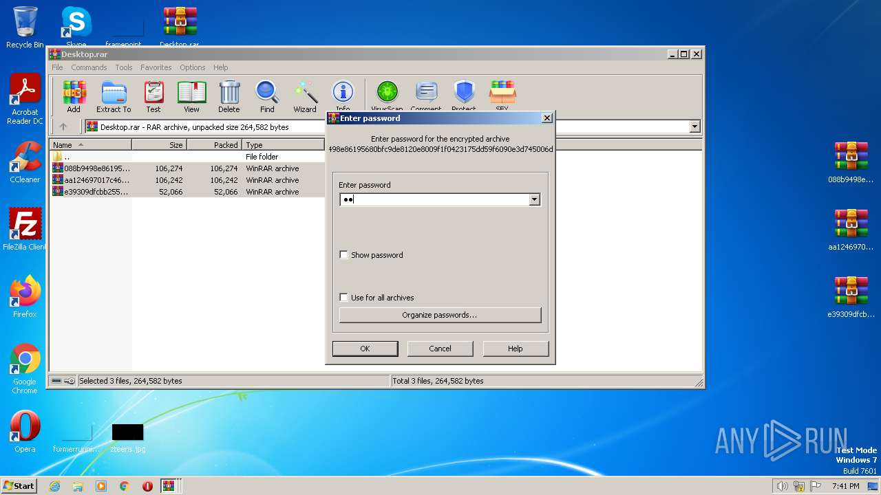881x495 pixels.
Task: Open the Commands menu
Action: point(89,67)
